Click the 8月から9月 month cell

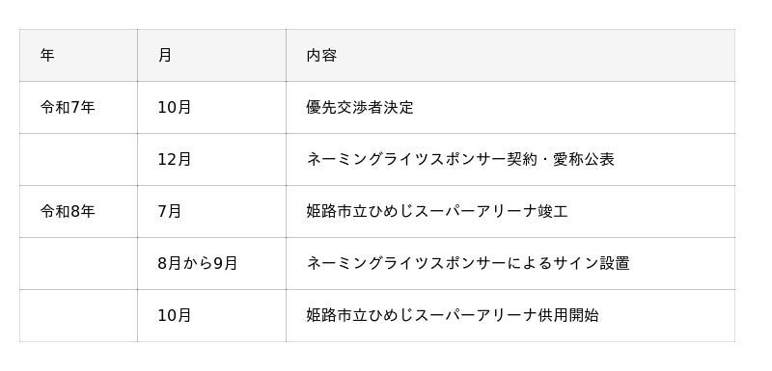tap(211, 263)
